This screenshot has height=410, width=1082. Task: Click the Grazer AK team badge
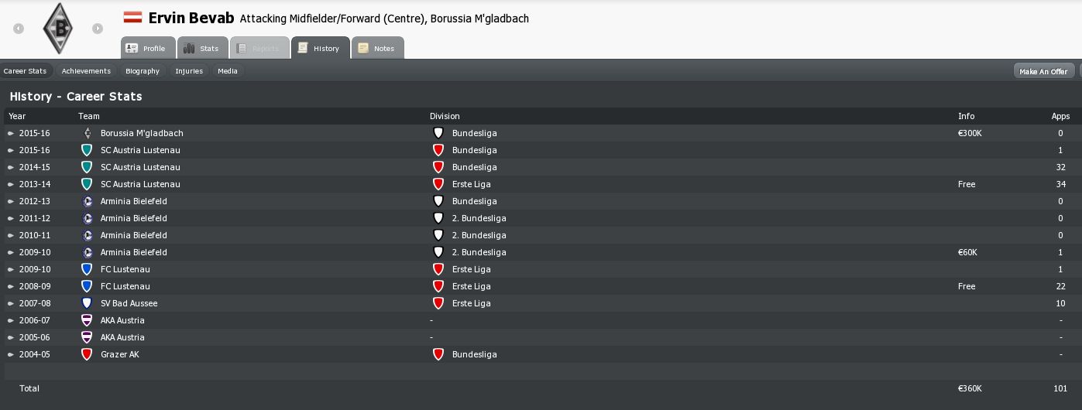click(x=87, y=354)
